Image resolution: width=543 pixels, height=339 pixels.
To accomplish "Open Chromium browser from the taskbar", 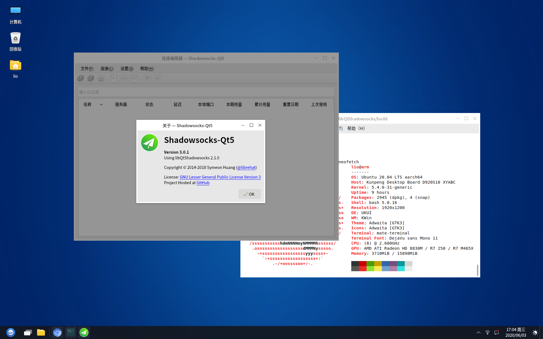I will coord(57,333).
